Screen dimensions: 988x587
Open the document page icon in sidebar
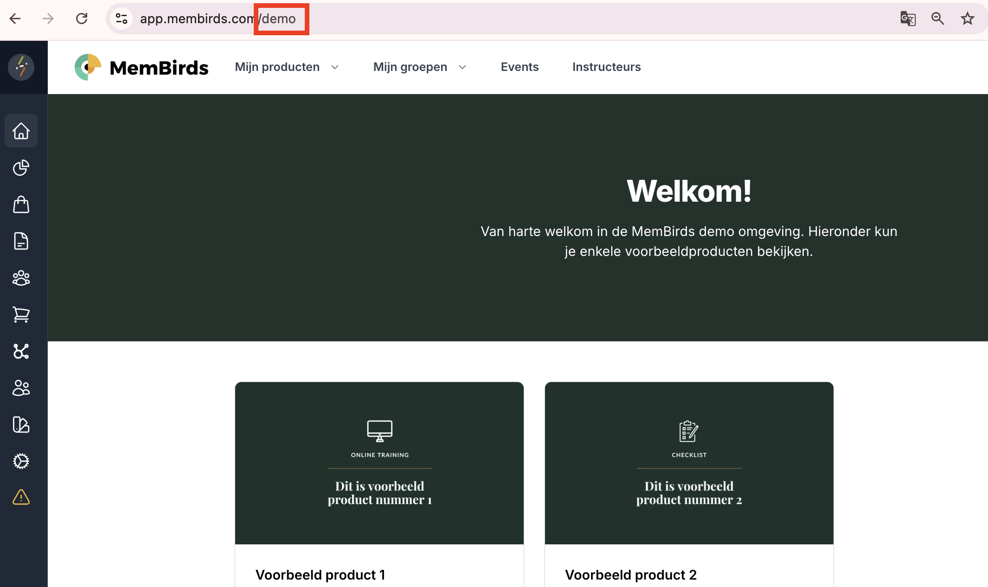coord(21,241)
